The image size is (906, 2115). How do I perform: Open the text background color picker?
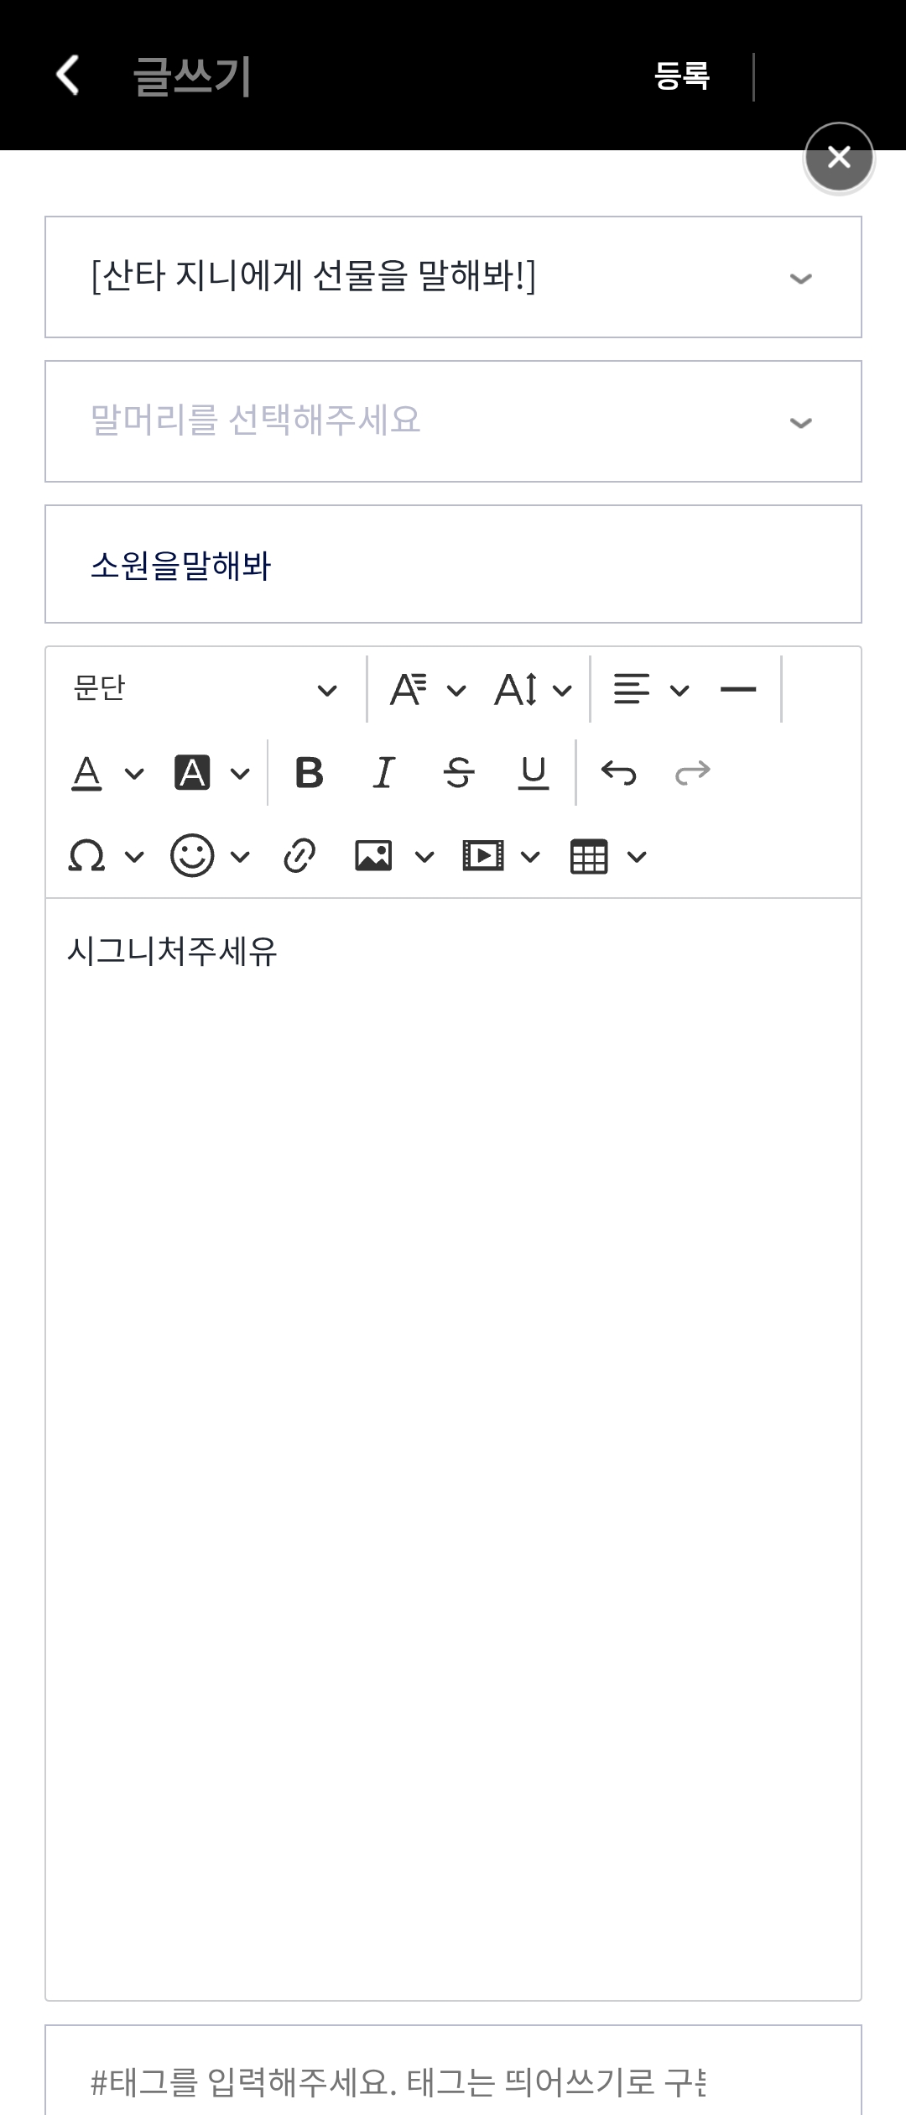[x=211, y=773]
